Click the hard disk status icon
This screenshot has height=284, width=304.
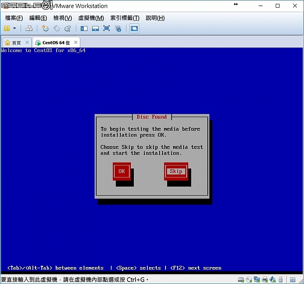pos(241,280)
